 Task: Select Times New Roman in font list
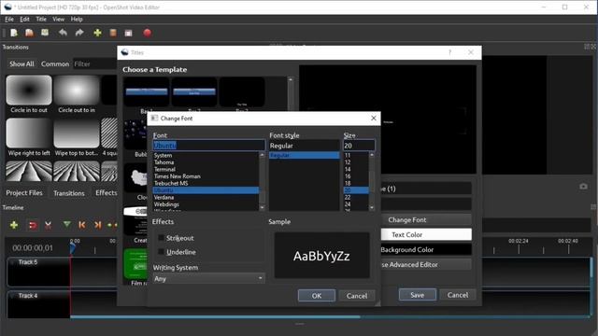tap(177, 176)
